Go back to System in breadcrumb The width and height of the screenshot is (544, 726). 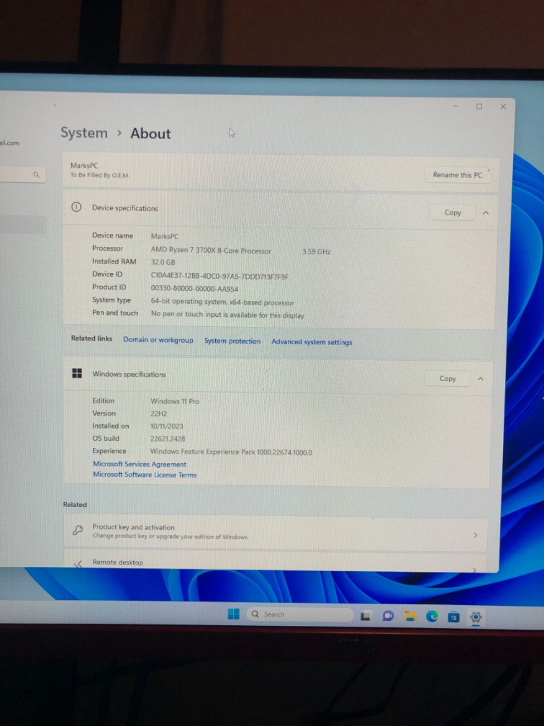tap(84, 132)
